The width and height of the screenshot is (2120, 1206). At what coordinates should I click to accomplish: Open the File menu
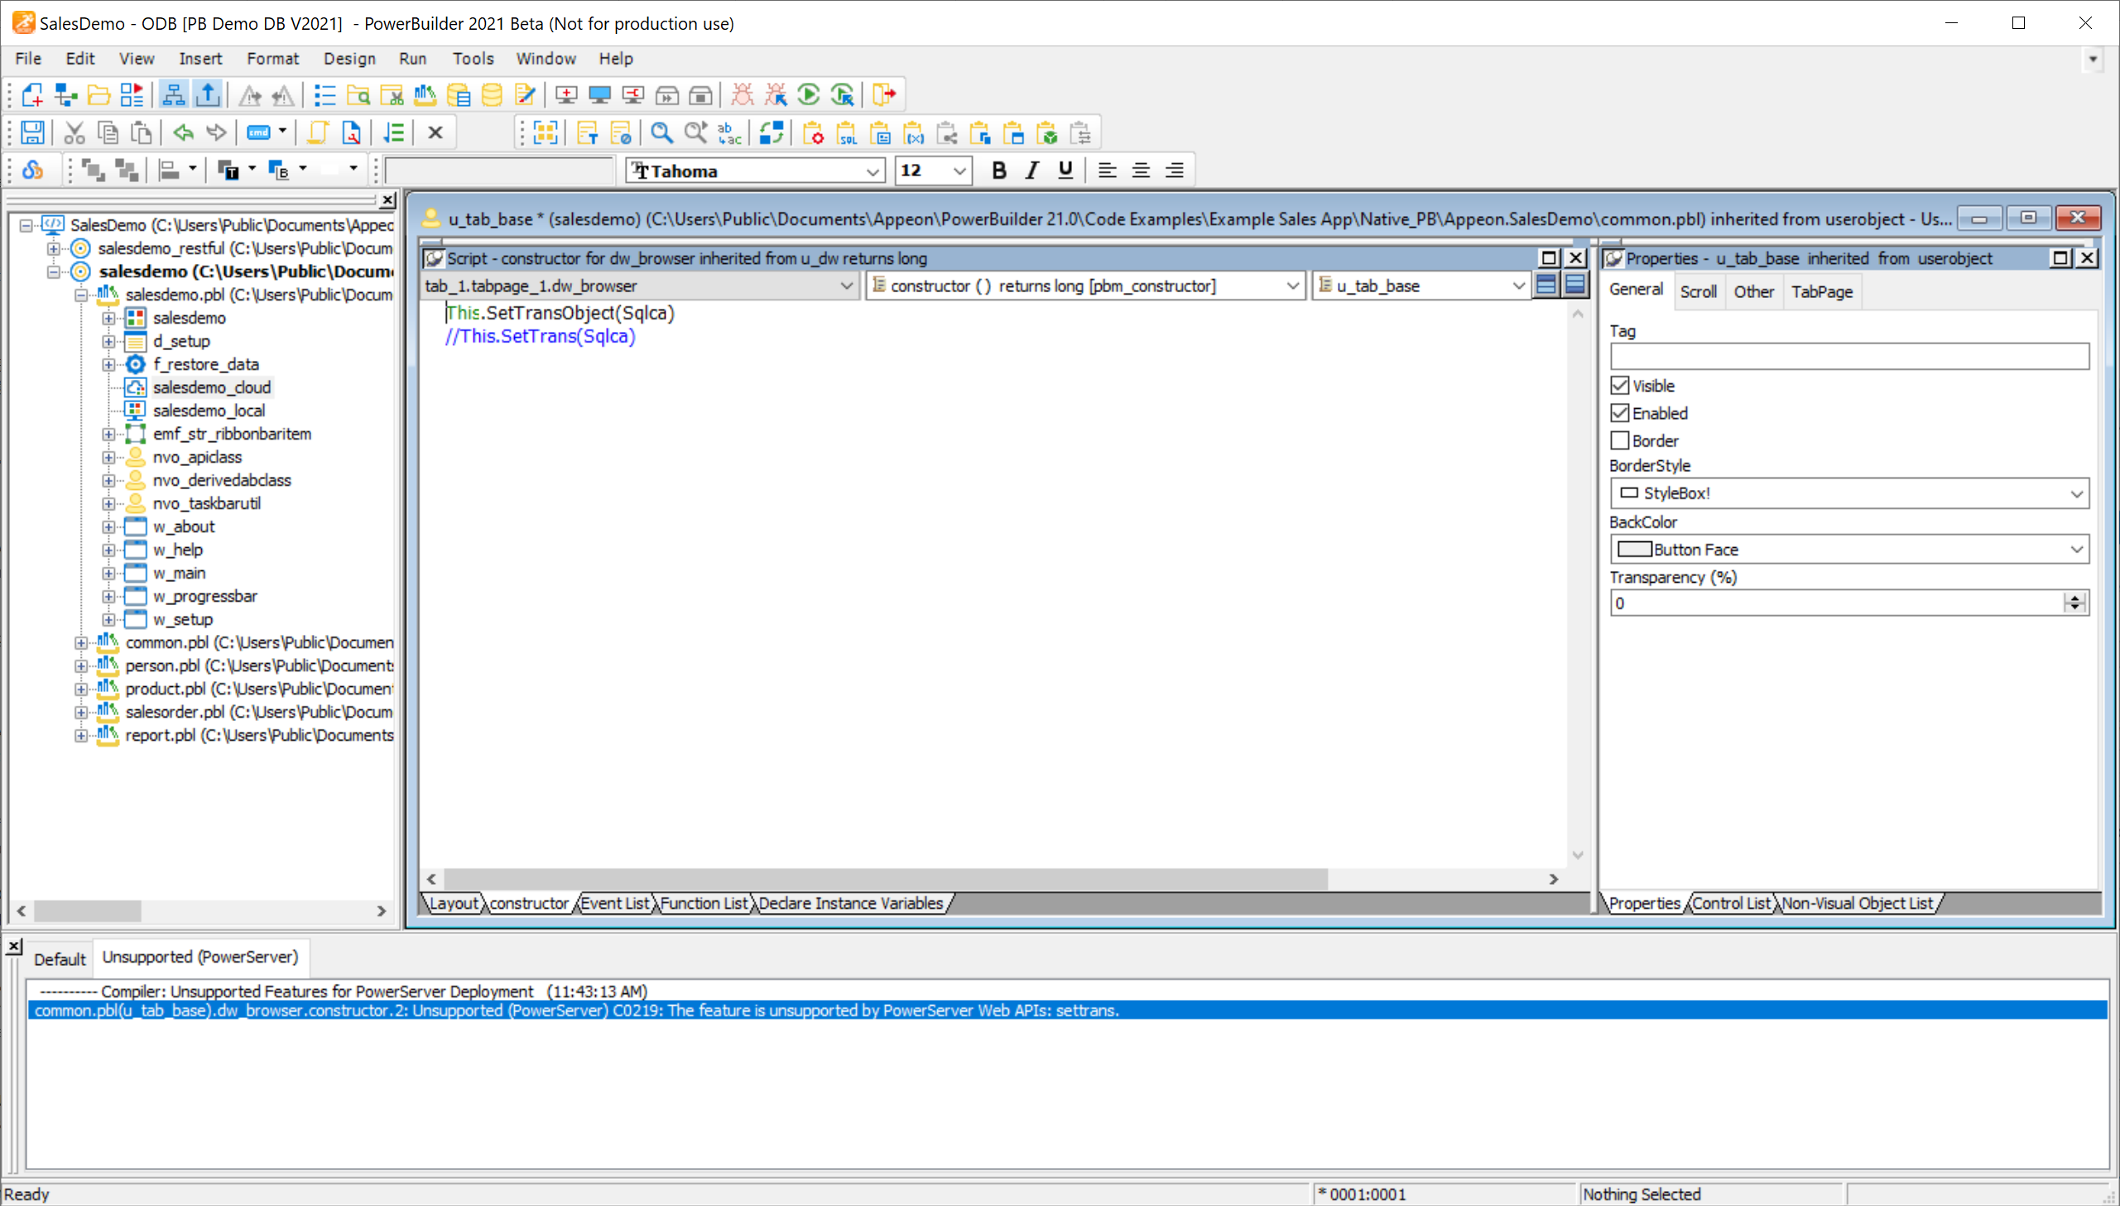point(28,59)
